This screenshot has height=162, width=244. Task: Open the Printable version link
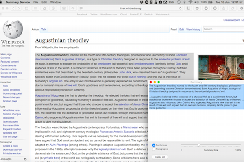[x=12, y=153]
